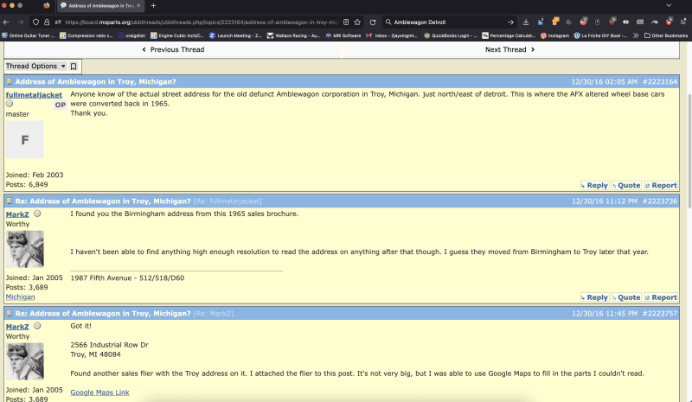Click MarkZ's status circle in post #2223736
The height and width of the screenshot is (402, 692).
tap(37, 214)
